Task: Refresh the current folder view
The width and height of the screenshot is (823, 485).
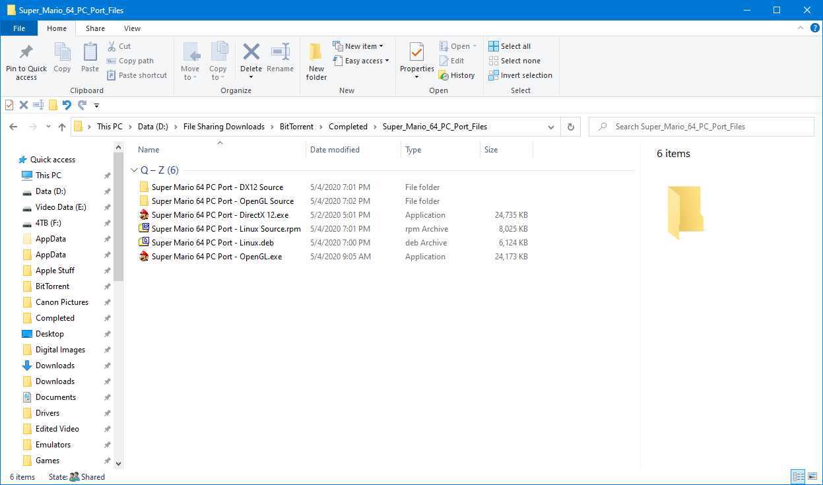Action: tap(570, 127)
